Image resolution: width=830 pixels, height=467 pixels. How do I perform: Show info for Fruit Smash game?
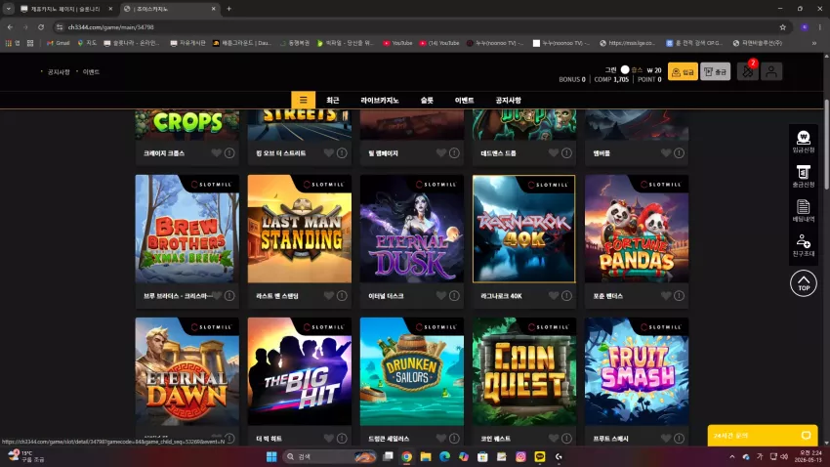(680, 439)
